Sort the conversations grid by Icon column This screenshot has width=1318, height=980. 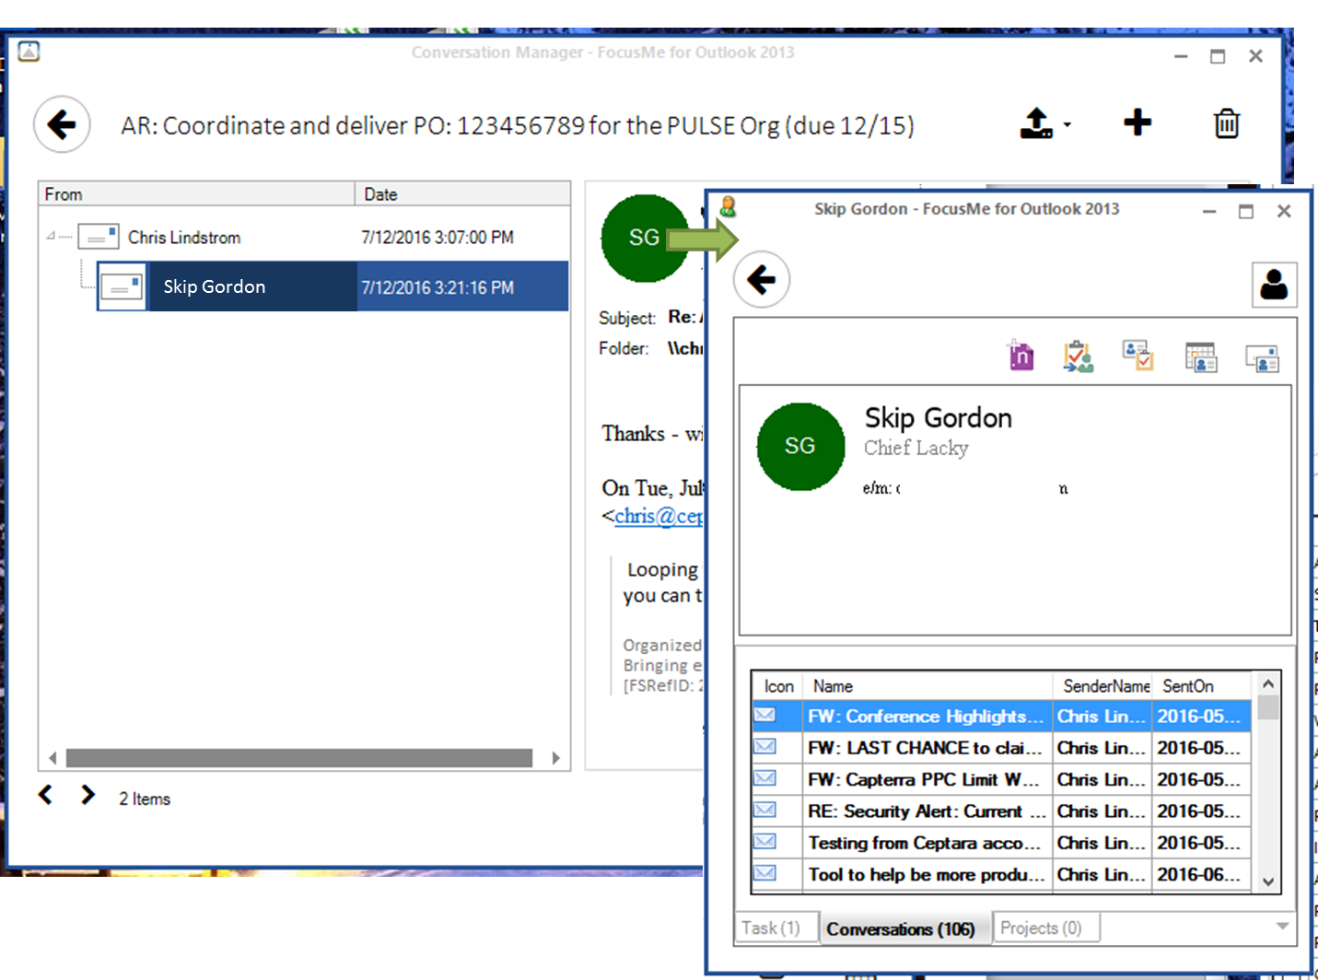(778, 686)
